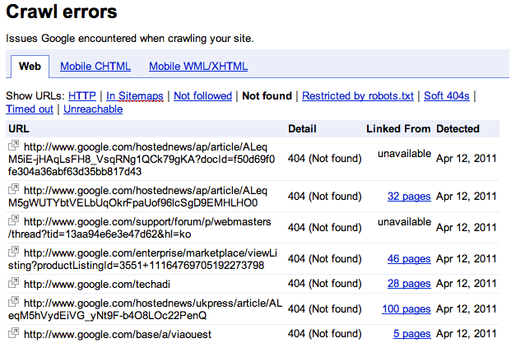Switch to the Mobile WML/XHTML tab
The width and height of the screenshot is (511, 343).
198,67
